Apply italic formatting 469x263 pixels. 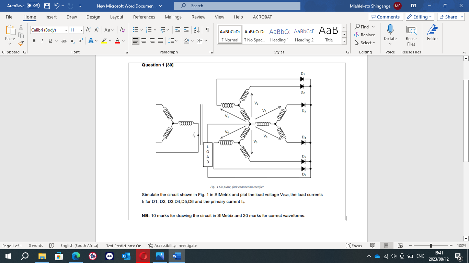pyautogui.click(x=42, y=40)
